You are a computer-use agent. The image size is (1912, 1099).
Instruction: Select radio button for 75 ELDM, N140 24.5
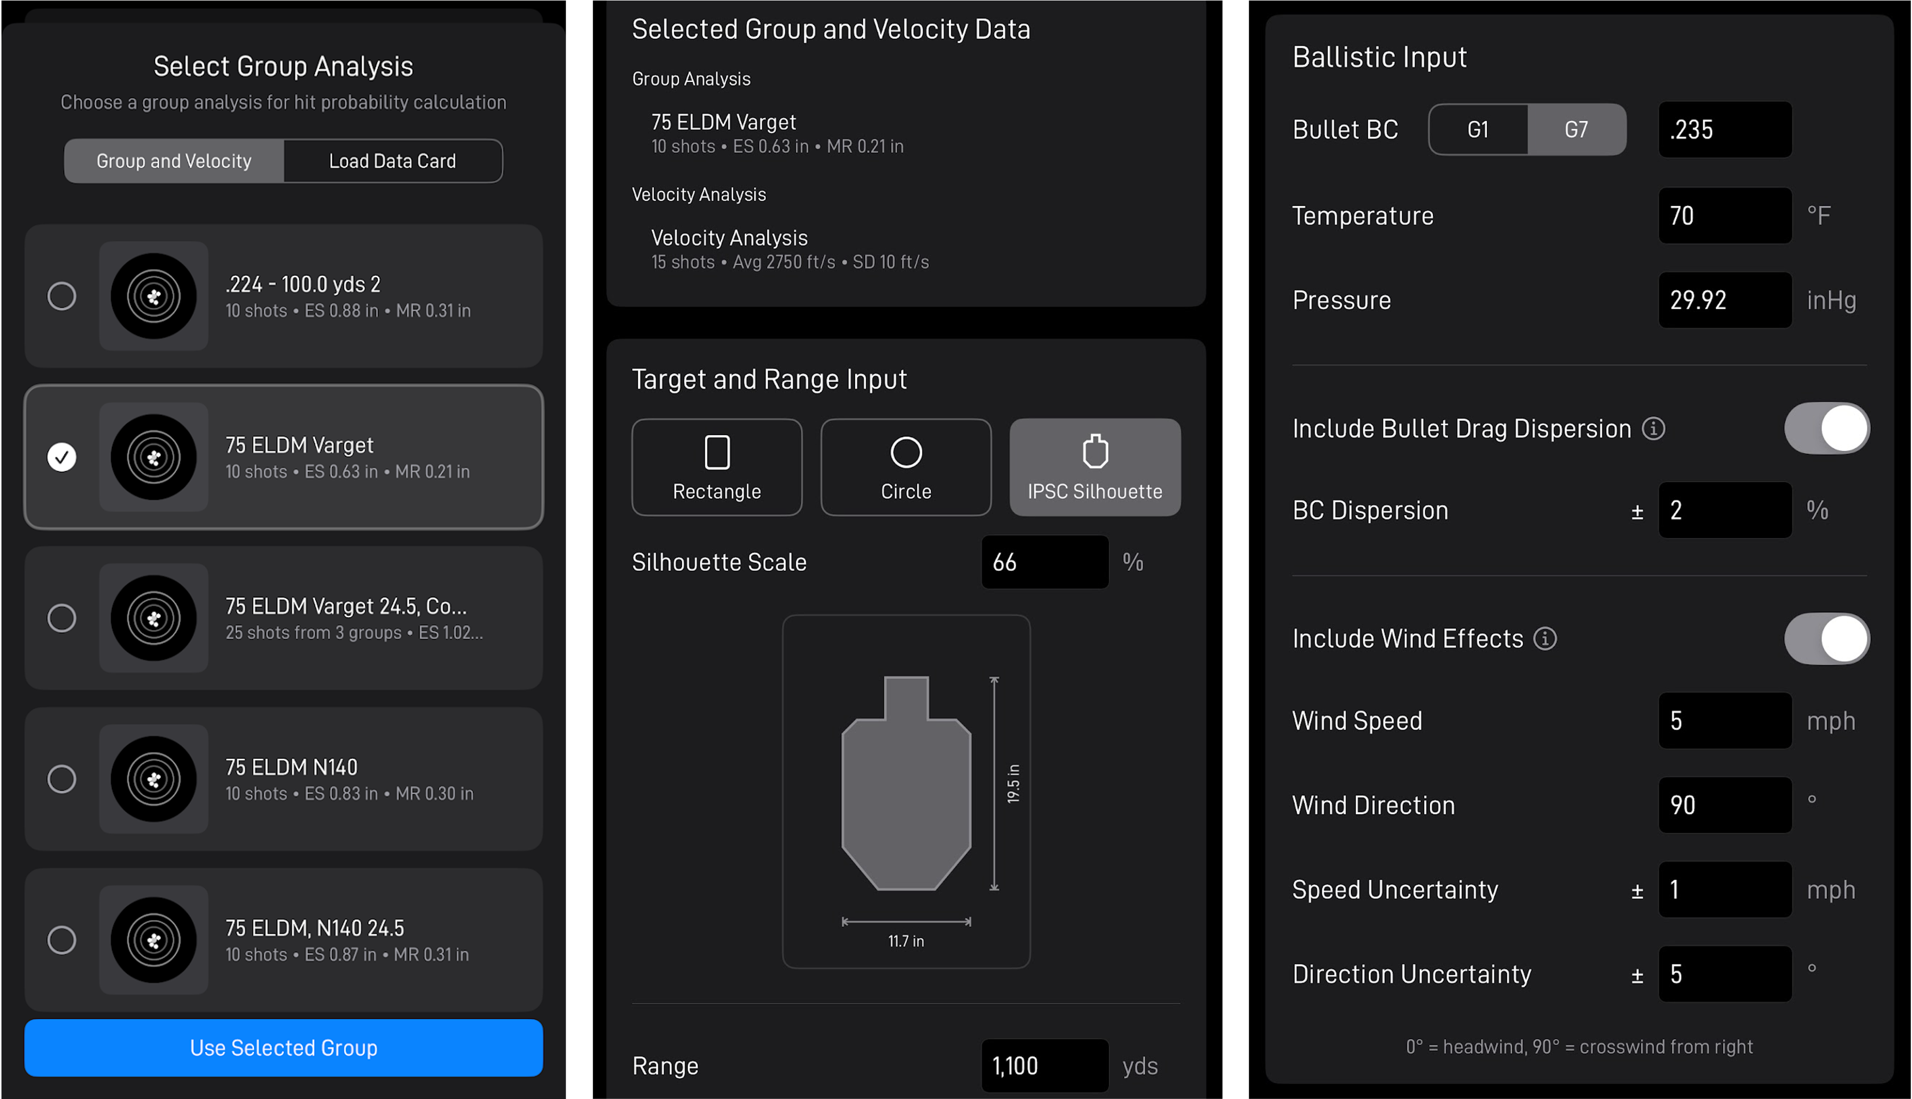[62, 940]
